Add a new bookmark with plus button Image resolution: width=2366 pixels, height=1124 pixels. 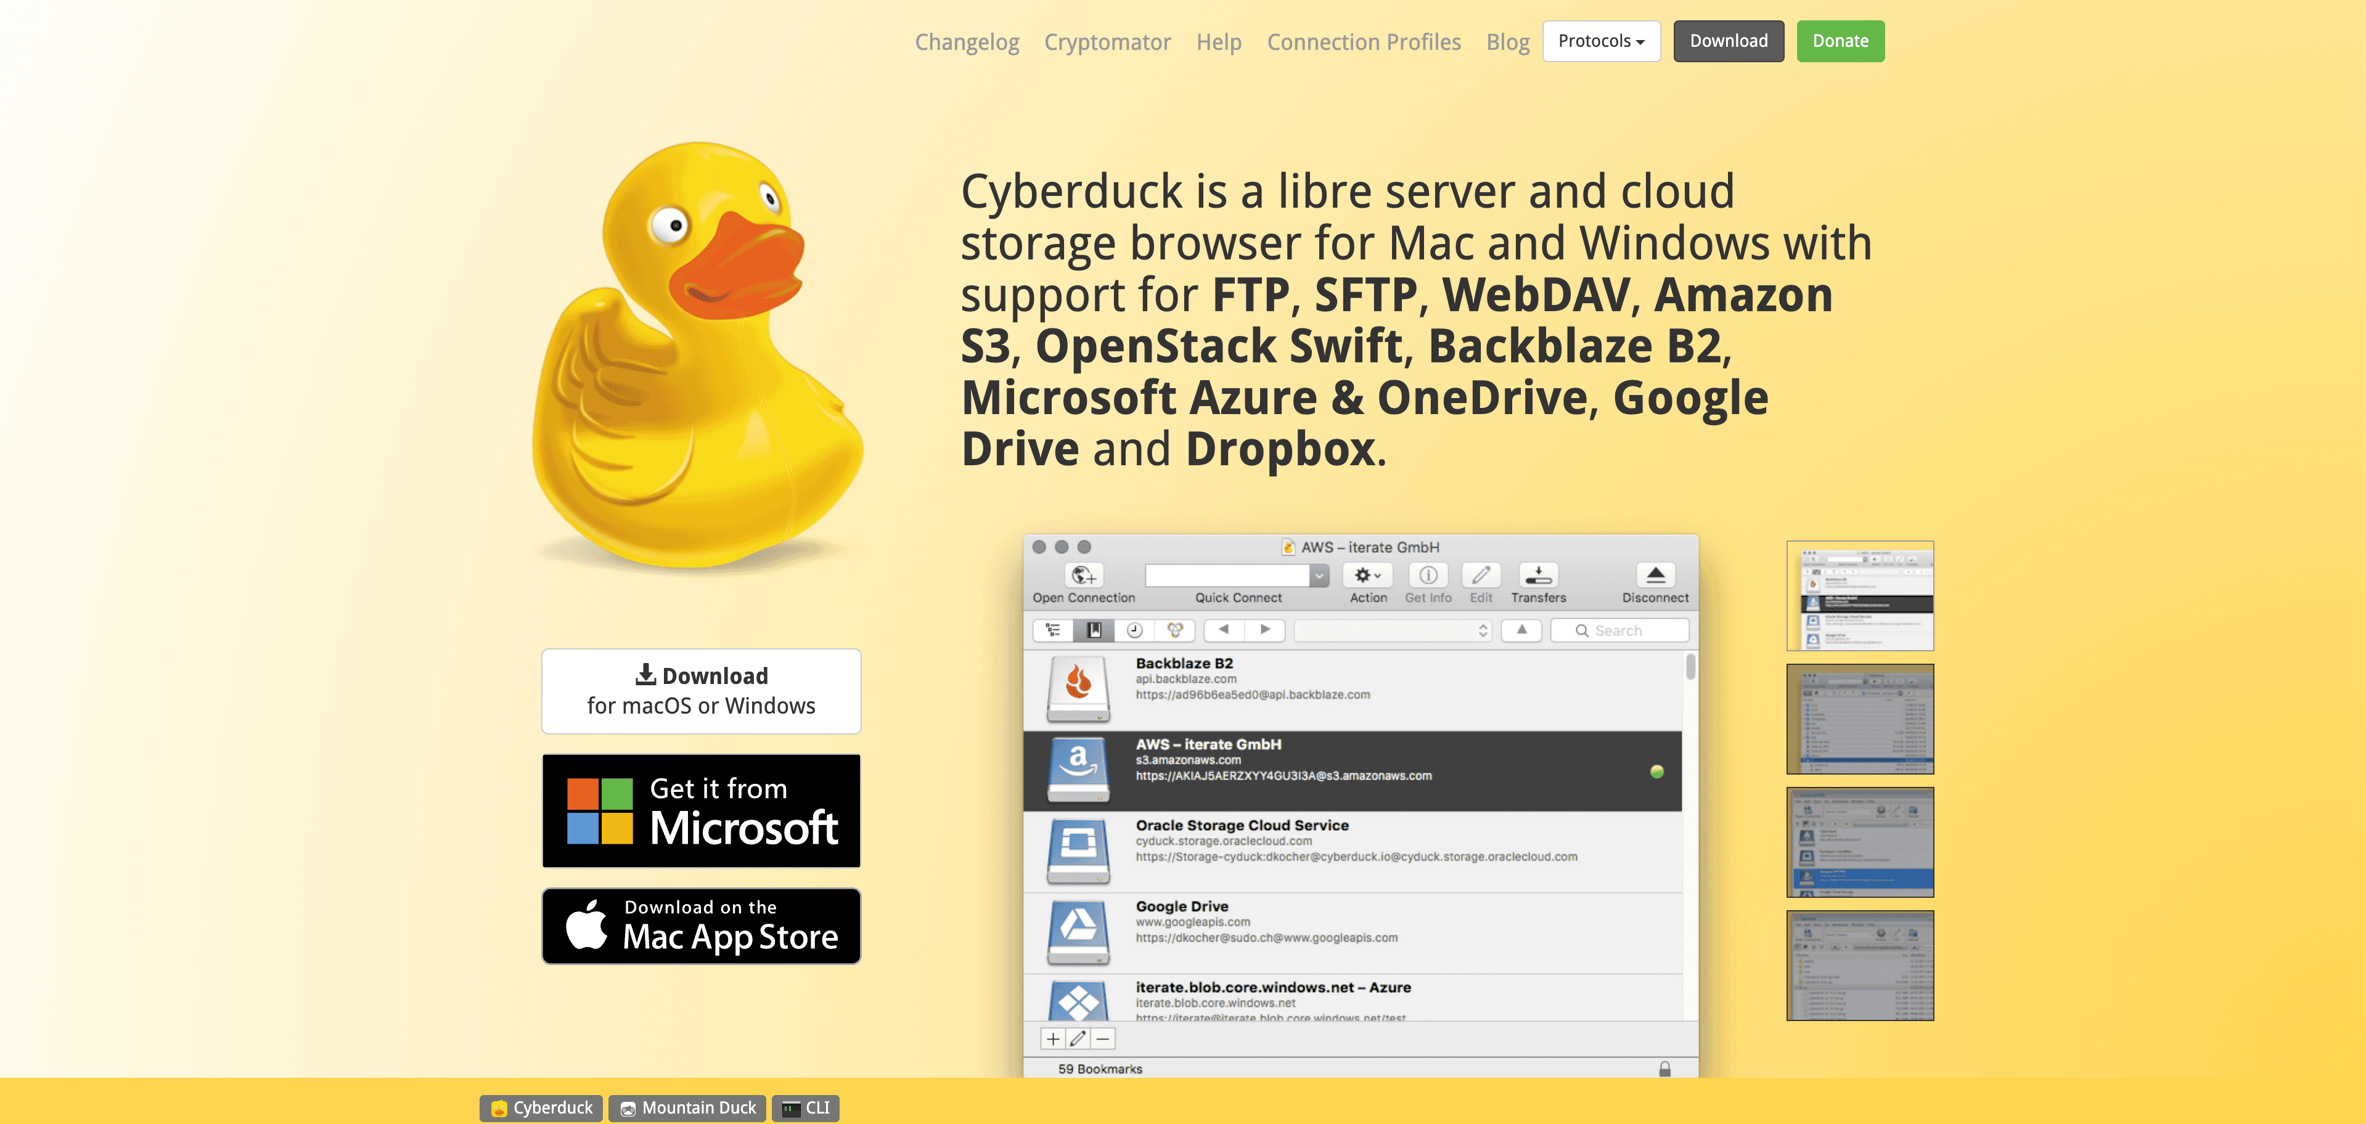pyautogui.click(x=1052, y=1038)
